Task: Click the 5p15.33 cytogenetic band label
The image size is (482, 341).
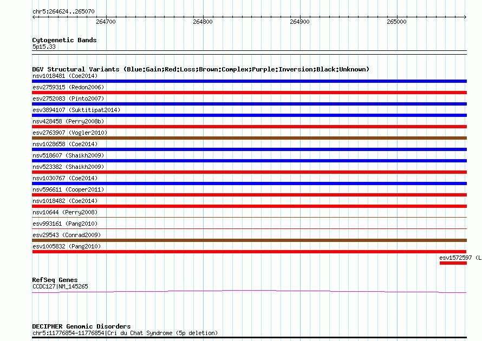Action: pyautogui.click(x=44, y=47)
